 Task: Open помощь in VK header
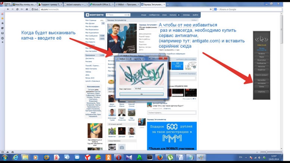tap(186, 15)
